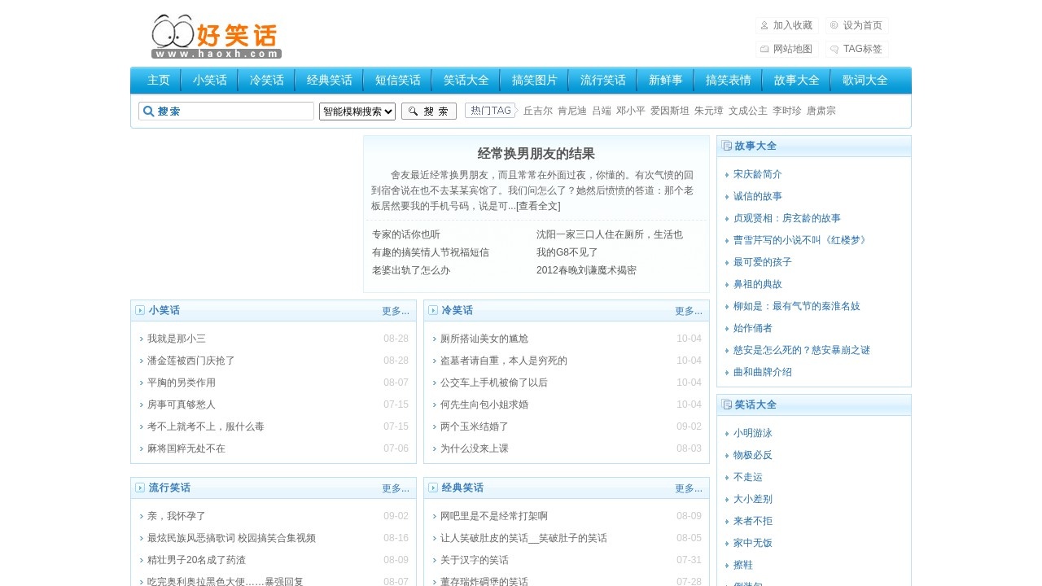Expand 经典笑话 section via its 更多 link
The image size is (1042, 586).
click(689, 488)
